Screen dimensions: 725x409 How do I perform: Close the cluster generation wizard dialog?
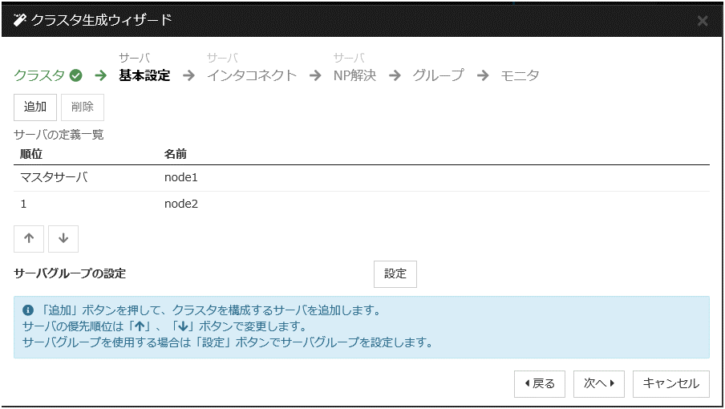click(x=703, y=21)
